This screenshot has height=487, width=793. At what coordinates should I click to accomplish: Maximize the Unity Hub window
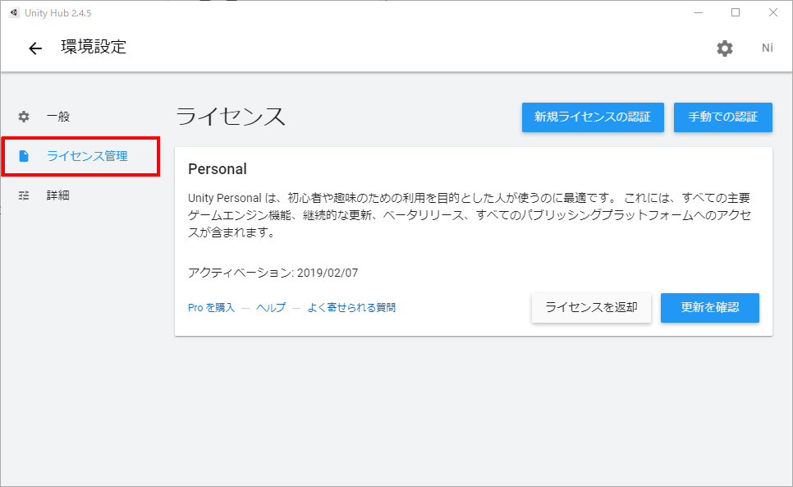click(x=736, y=12)
